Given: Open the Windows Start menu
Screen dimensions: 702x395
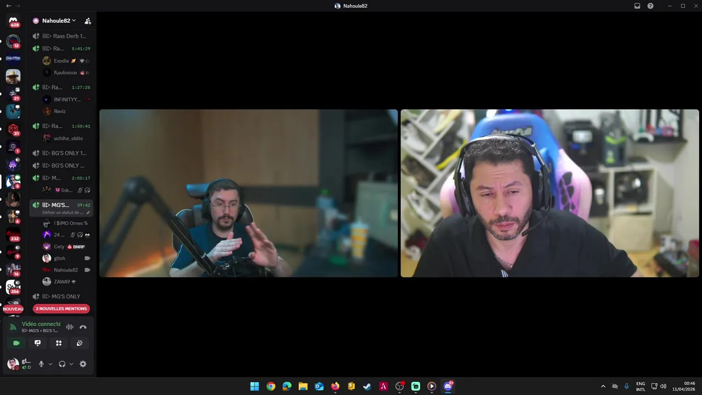Looking at the screenshot, I should pos(254,386).
